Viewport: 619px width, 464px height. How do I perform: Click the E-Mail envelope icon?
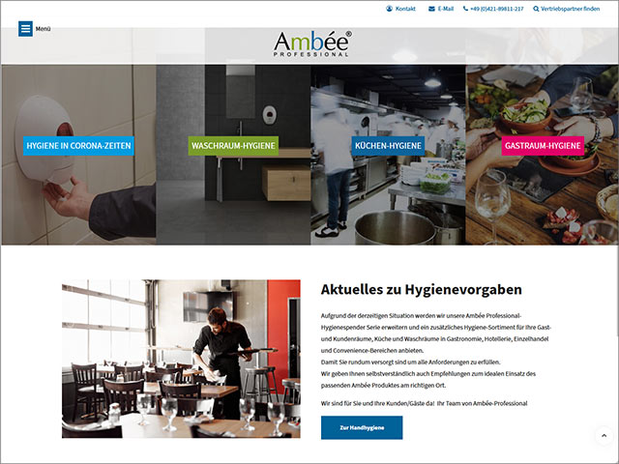(431, 9)
